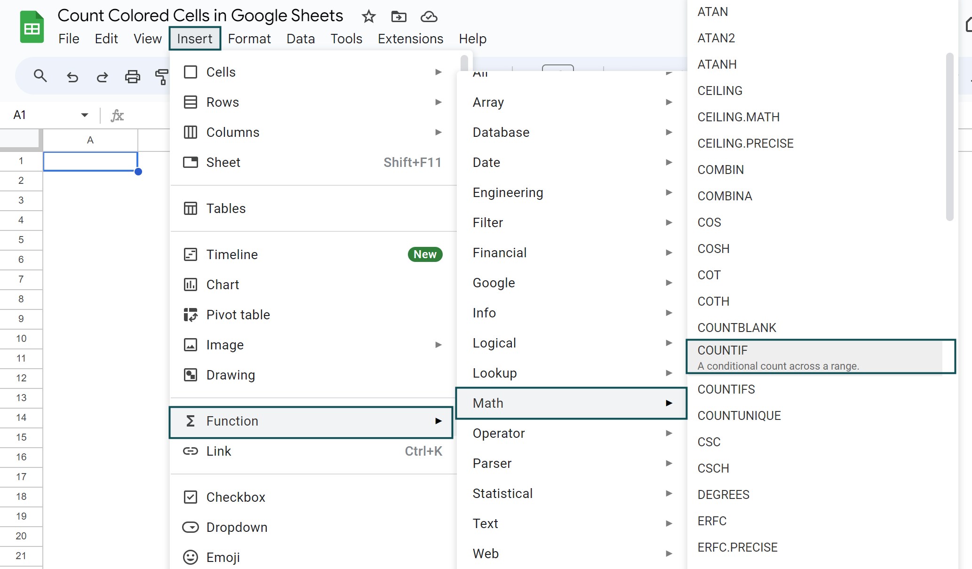This screenshot has width=972, height=569.
Task: Select the ATAN2 function
Action: click(815, 38)
